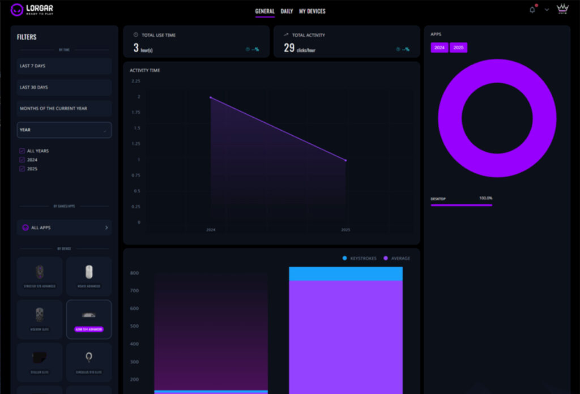Click the crown profile avatar
Viewport: 580px width, 394px height.
pyautogui.click(x=562, y=8)
